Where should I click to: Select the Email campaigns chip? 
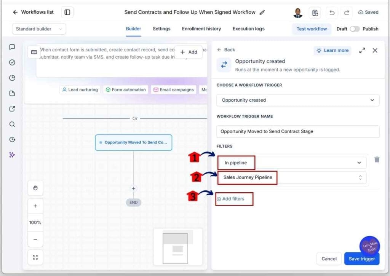pyautogui.click(x=174, y=89)
